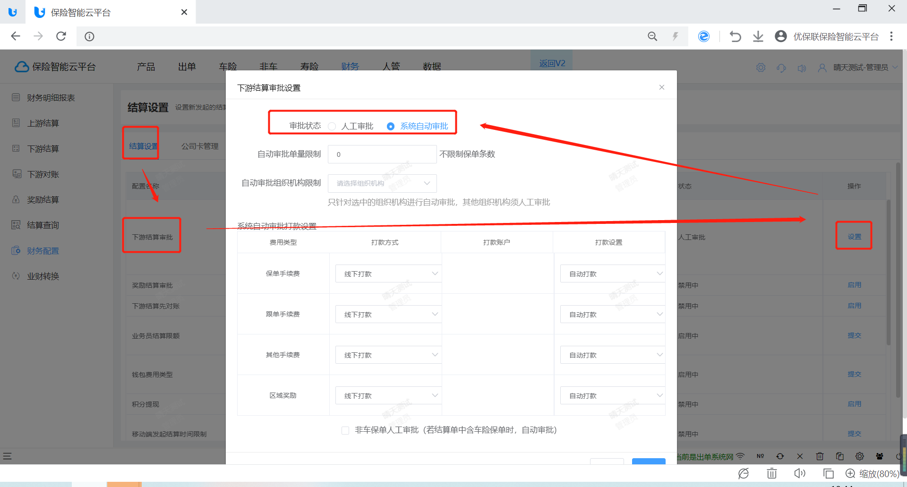Click the page info icon in address bar

pos(89,36)
